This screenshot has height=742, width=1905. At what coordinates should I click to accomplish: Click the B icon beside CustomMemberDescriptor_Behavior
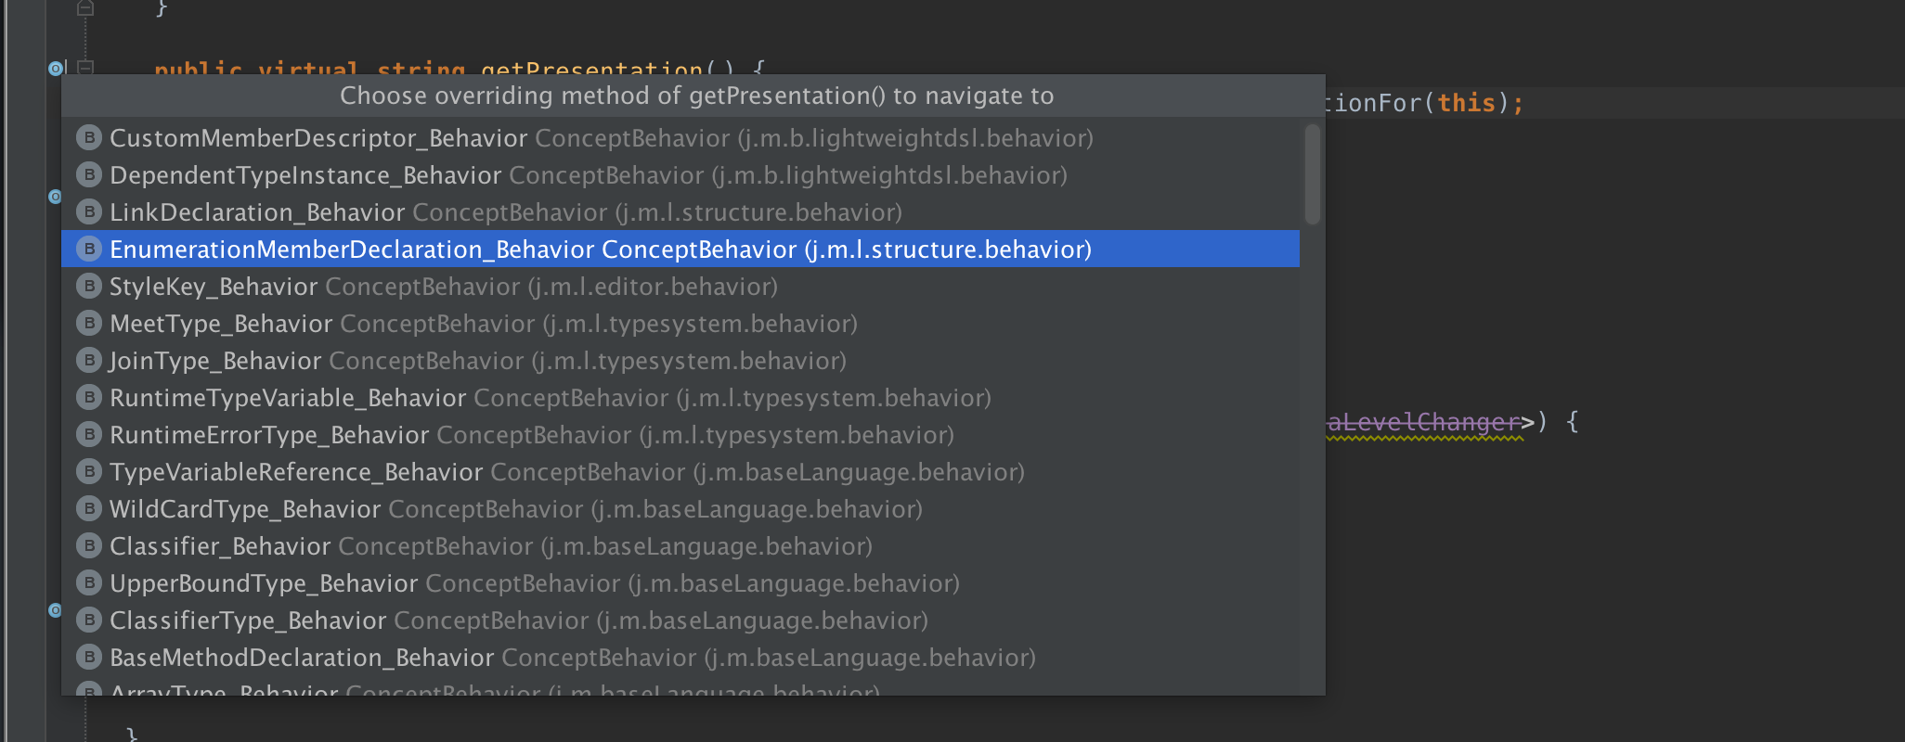(88, 138)
